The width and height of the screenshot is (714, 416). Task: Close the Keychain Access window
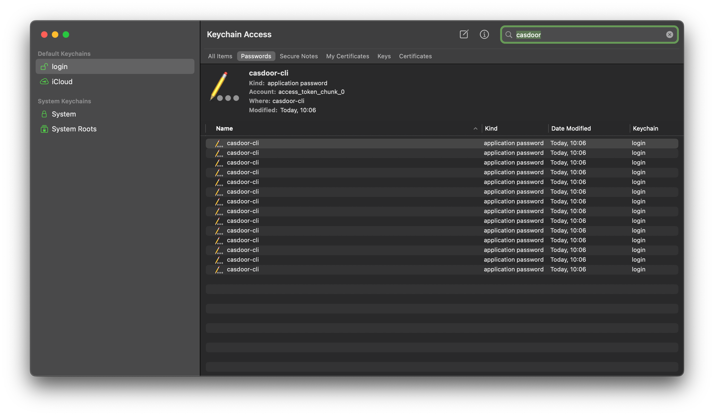click(44, 35)
